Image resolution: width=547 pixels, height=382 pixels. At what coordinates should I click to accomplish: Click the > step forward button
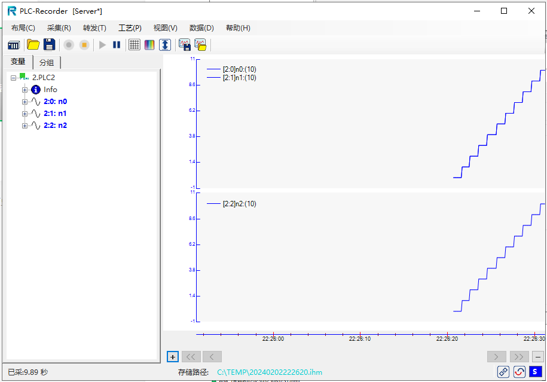pyautogui.click(x=496, y=357)
